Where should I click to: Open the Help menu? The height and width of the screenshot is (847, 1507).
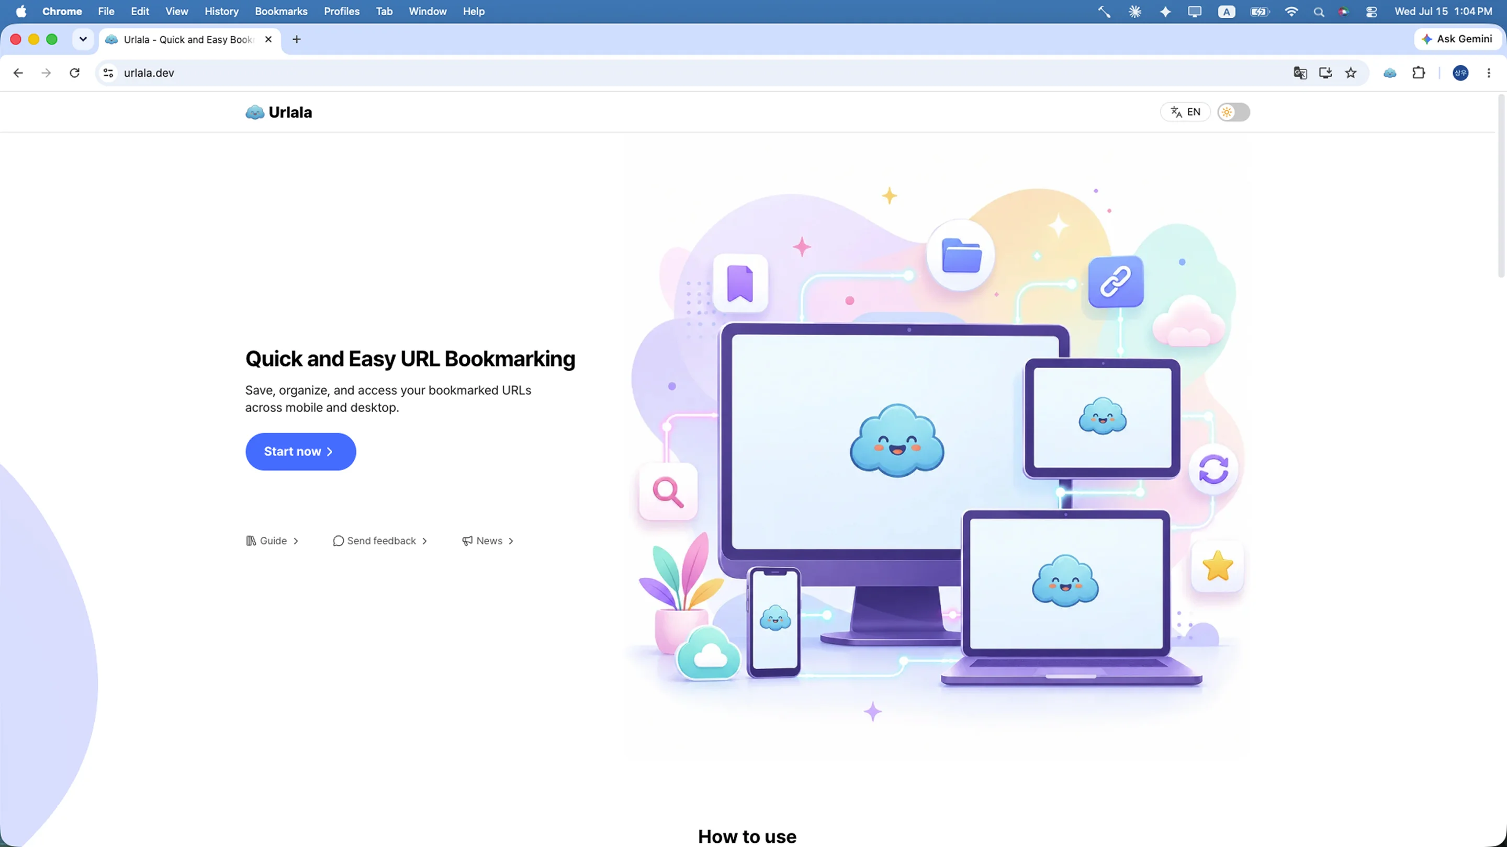click(x=474, y=11)
